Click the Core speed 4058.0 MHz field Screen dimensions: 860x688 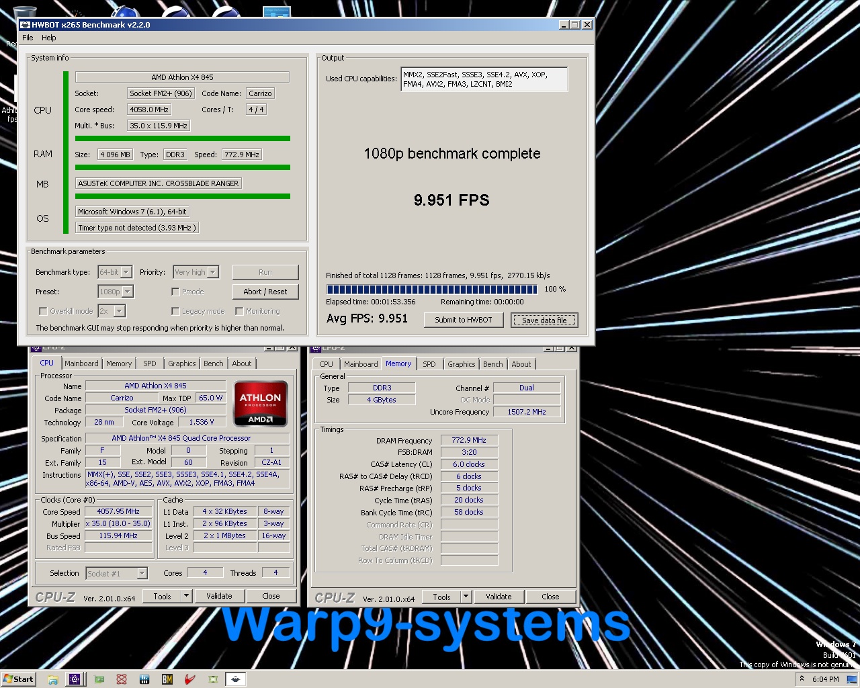(149, 110)
